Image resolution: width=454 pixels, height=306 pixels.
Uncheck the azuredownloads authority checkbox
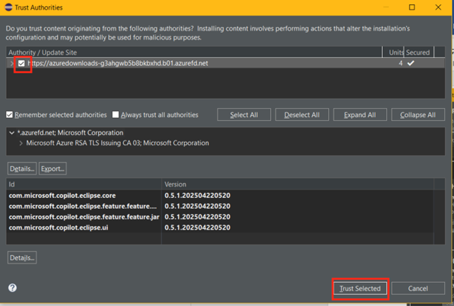coord(21,64)
